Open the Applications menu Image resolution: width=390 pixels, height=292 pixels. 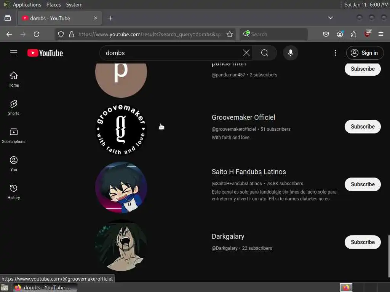coord(27,5)
